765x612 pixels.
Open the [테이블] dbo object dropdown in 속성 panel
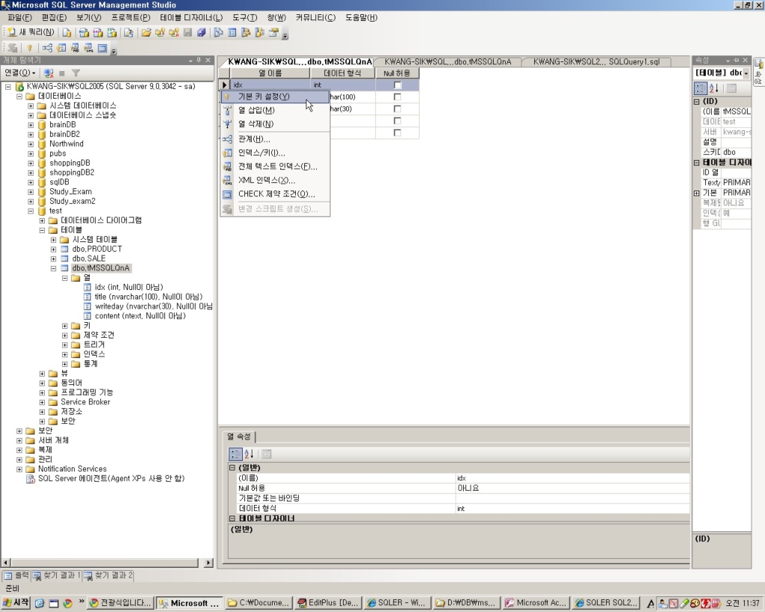click(746, 73)
